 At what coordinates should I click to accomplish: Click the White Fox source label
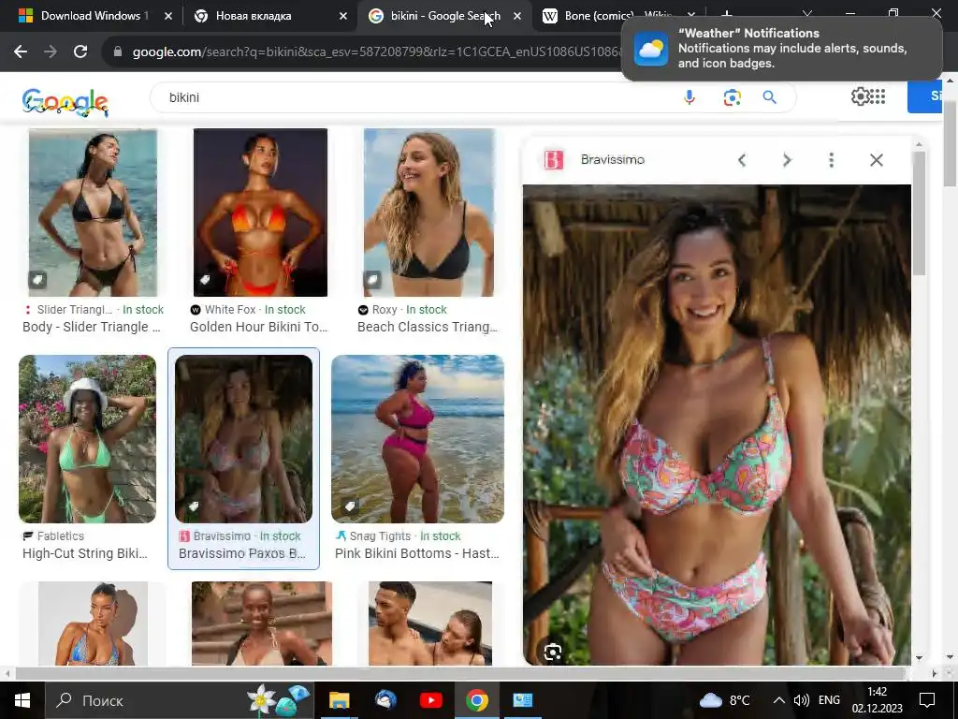click(x=230, y=310)
